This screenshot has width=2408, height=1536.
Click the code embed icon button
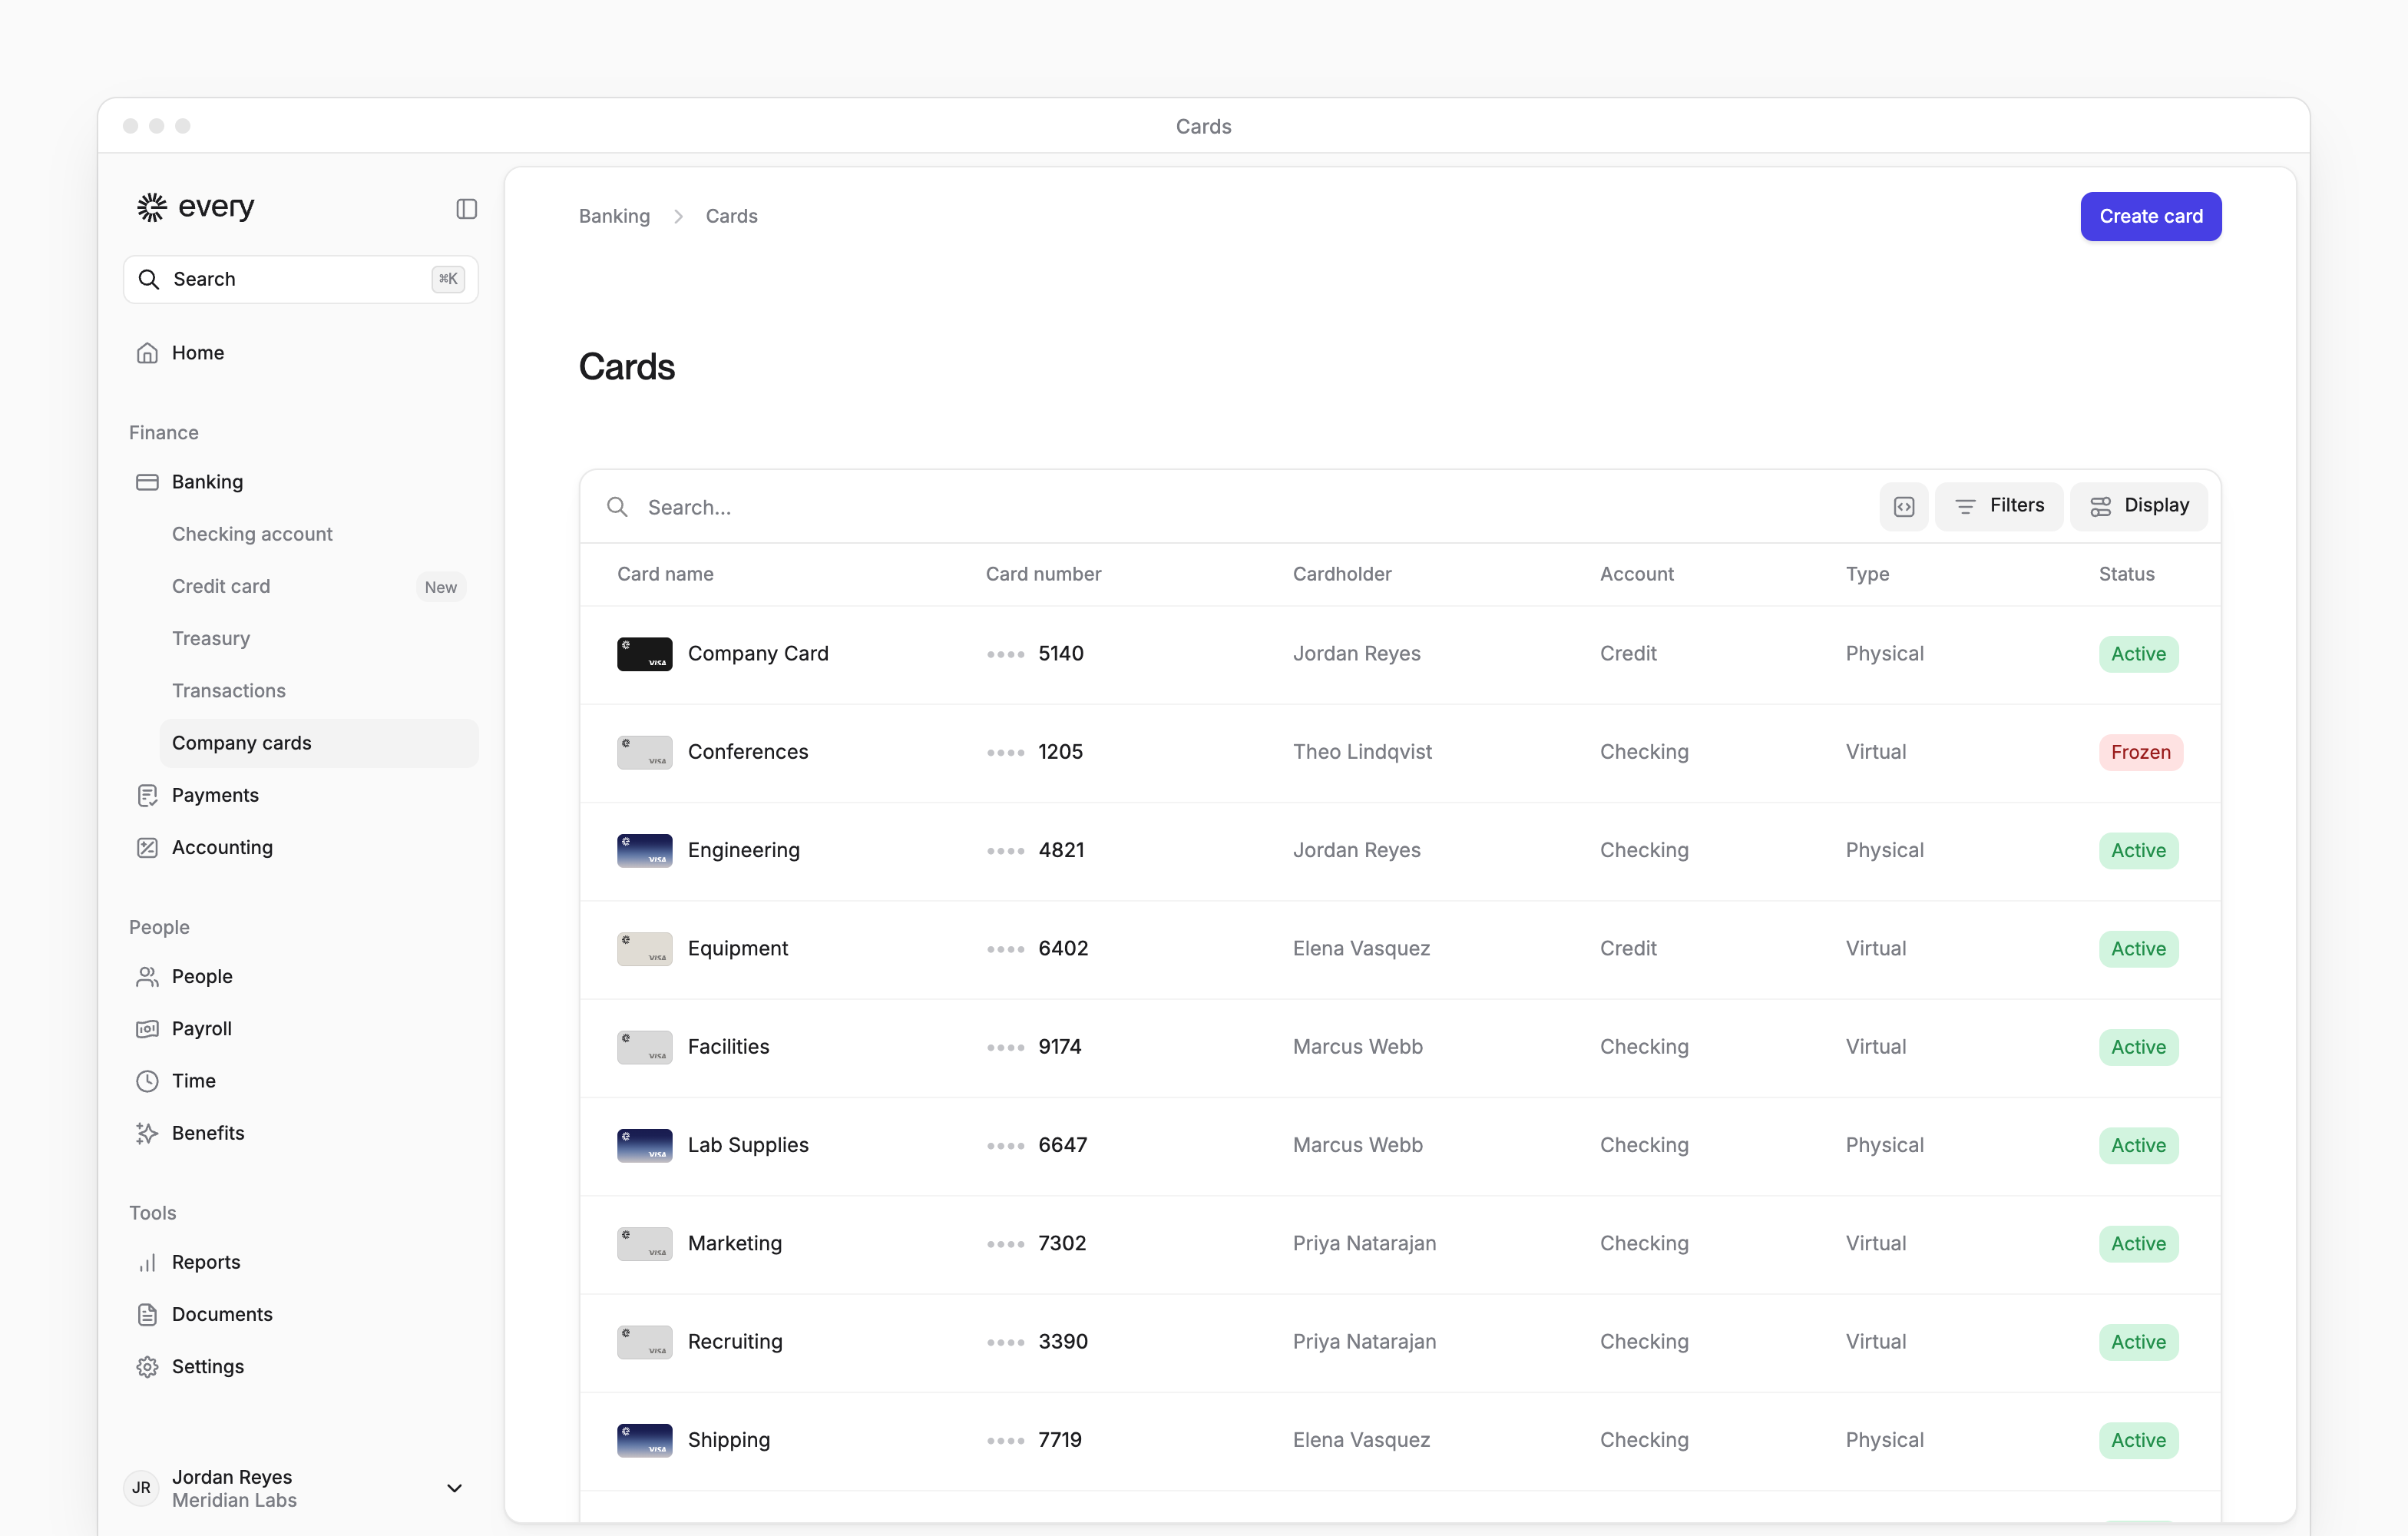1904,506
